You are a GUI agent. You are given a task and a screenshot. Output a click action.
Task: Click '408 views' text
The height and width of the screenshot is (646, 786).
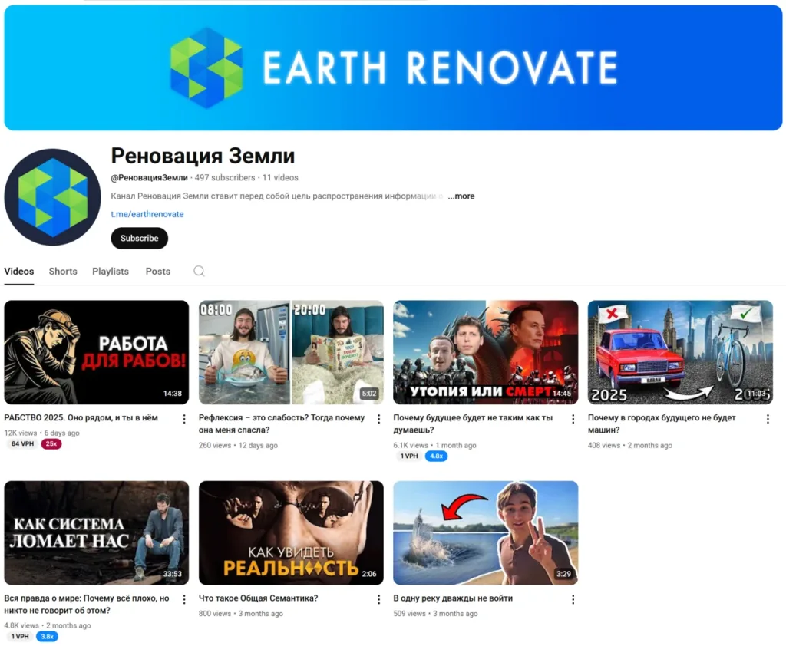tap(604, 445)
